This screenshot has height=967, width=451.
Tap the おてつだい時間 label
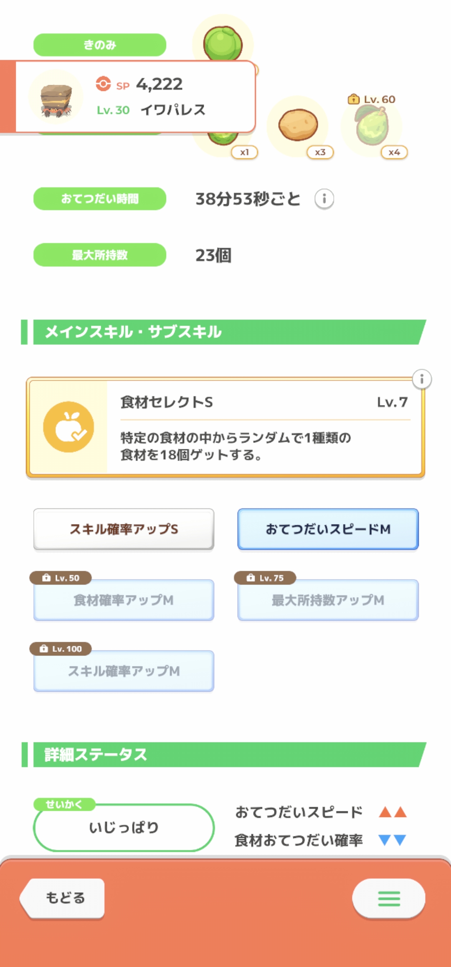100,199
